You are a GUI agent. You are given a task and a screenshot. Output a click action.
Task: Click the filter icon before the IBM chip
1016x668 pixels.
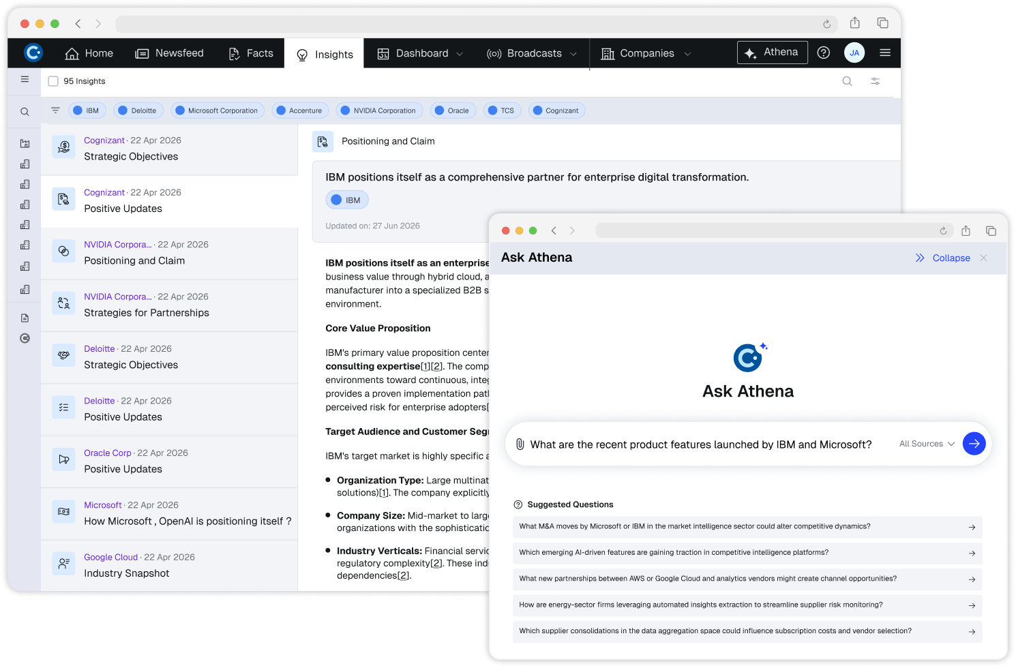pos(55,110)
